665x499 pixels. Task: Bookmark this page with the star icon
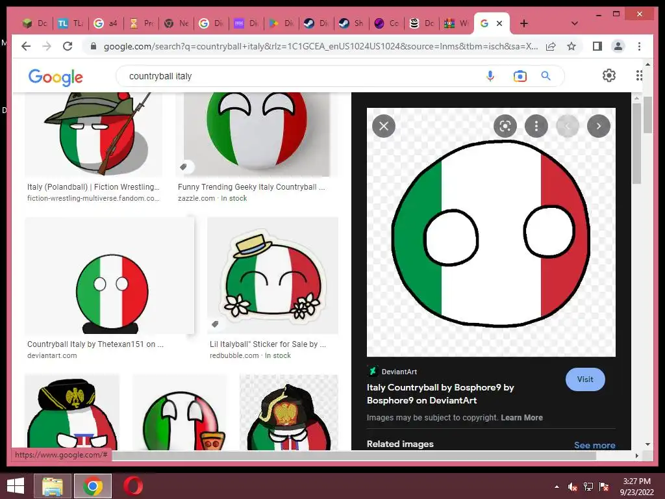coord(571,46)
